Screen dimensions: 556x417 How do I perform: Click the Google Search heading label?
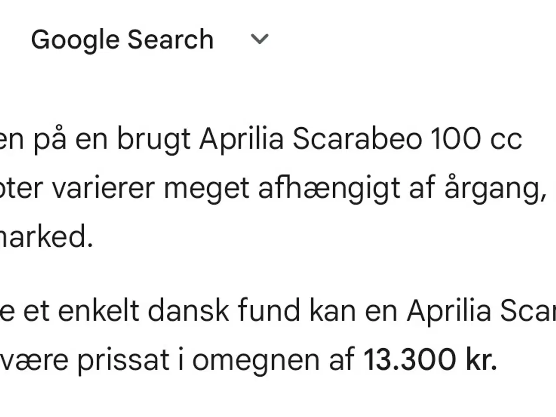pyautogui.click(x=122, y=40)
